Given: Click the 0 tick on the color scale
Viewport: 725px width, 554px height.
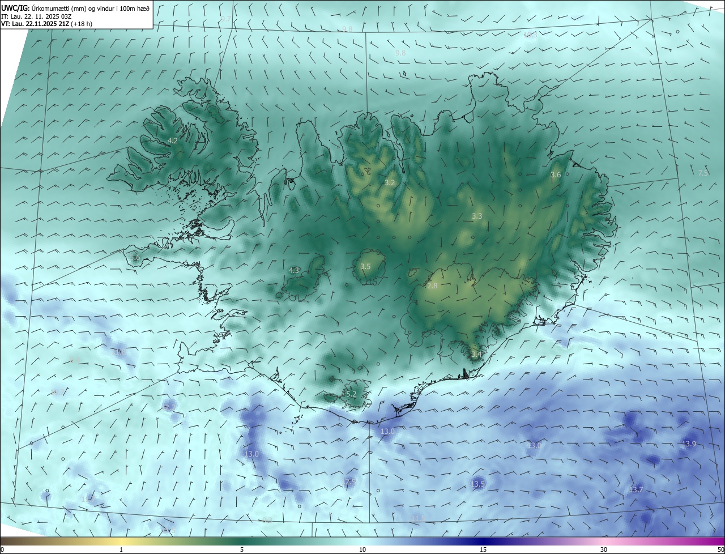Looking at the screenshot, I should click(2, 549).
